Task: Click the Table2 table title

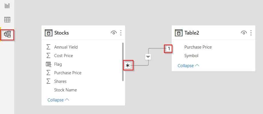Action: pos(192,33)
